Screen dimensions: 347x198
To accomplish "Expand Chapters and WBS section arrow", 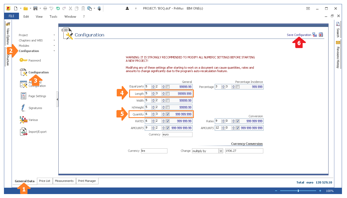I will click(x=54, y=40).
